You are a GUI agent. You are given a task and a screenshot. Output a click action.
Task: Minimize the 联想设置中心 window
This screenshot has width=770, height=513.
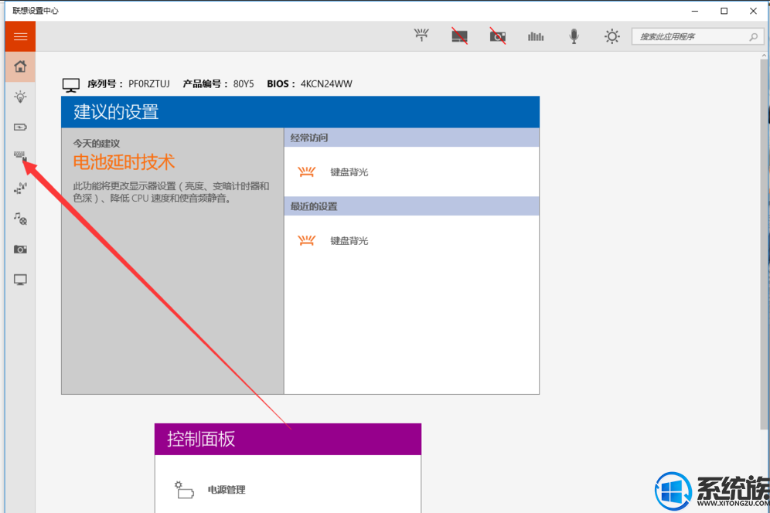(x=695, y=11)
